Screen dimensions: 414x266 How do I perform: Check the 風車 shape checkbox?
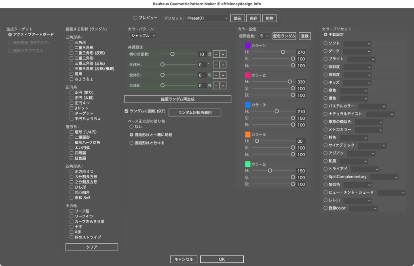(71, 74)
